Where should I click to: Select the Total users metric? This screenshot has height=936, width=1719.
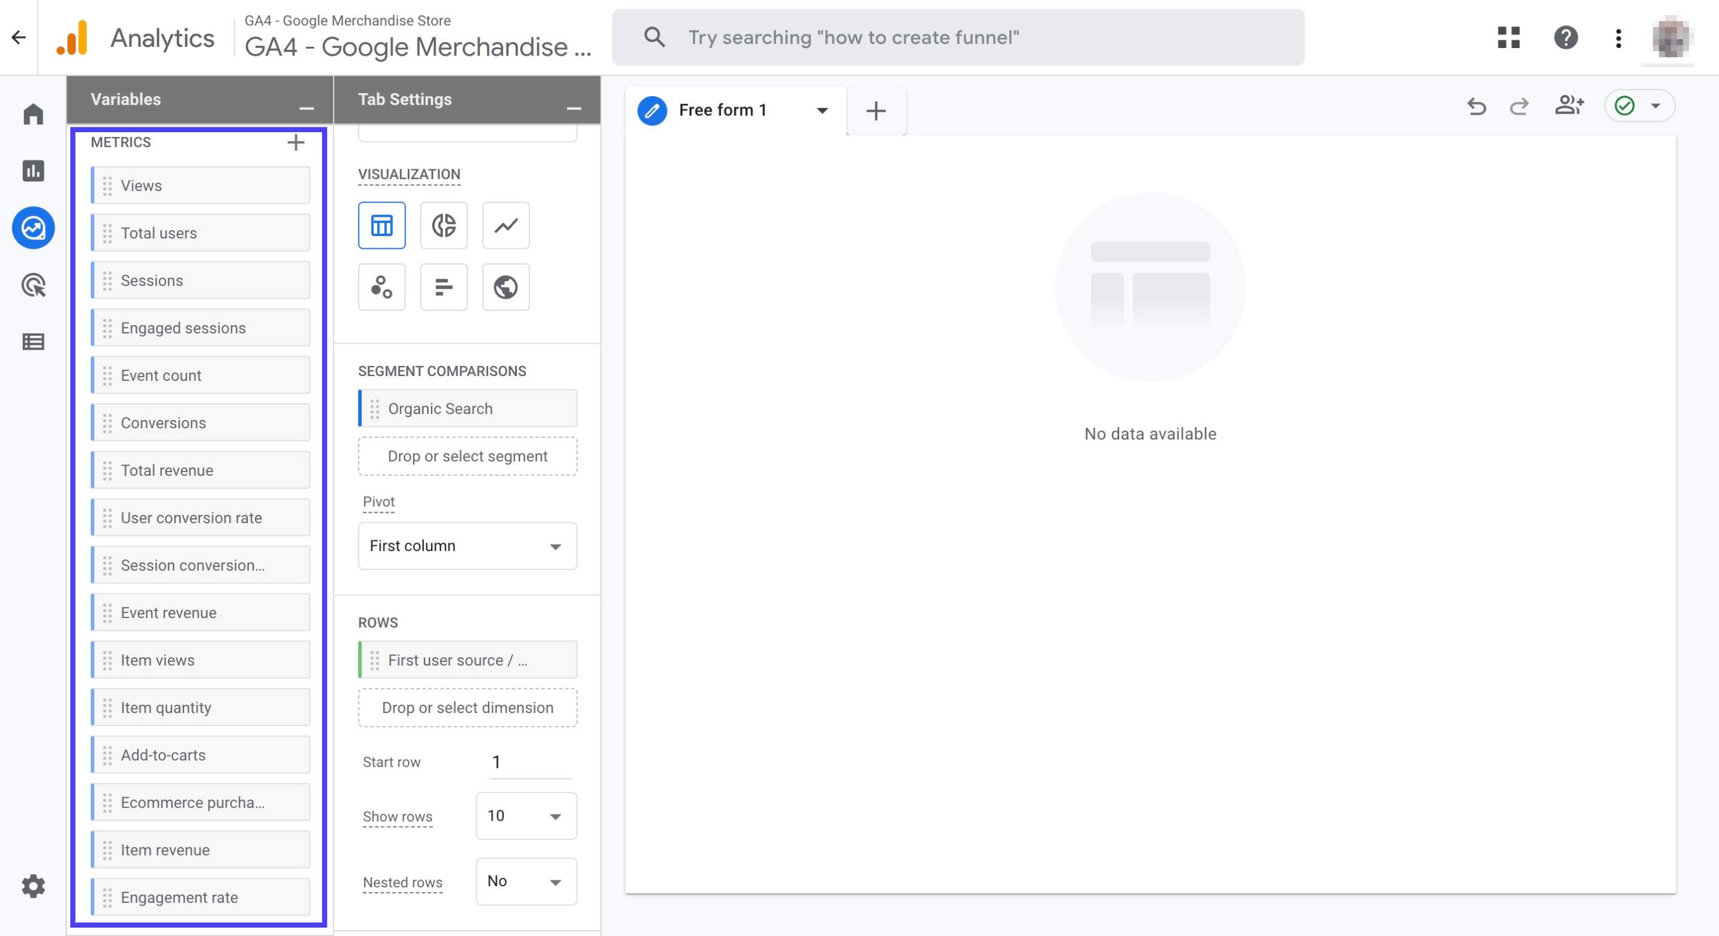point(200,233)
